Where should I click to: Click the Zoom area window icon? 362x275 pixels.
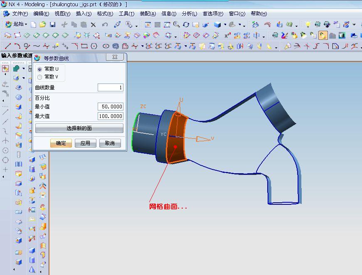pyautogui.click(x=167, y=25)
